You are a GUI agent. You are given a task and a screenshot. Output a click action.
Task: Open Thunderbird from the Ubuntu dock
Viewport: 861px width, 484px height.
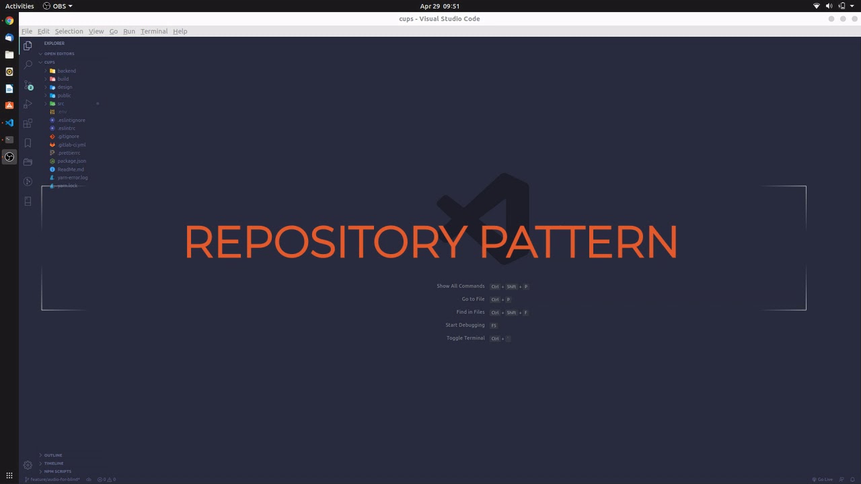coord(9,38)
